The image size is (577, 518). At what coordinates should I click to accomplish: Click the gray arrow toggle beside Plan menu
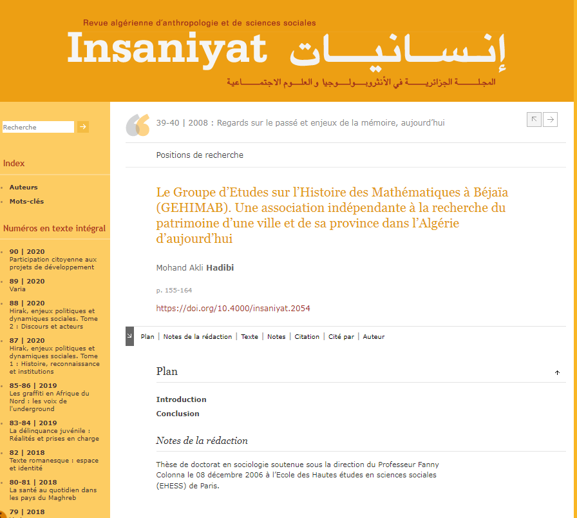[129, 336]
